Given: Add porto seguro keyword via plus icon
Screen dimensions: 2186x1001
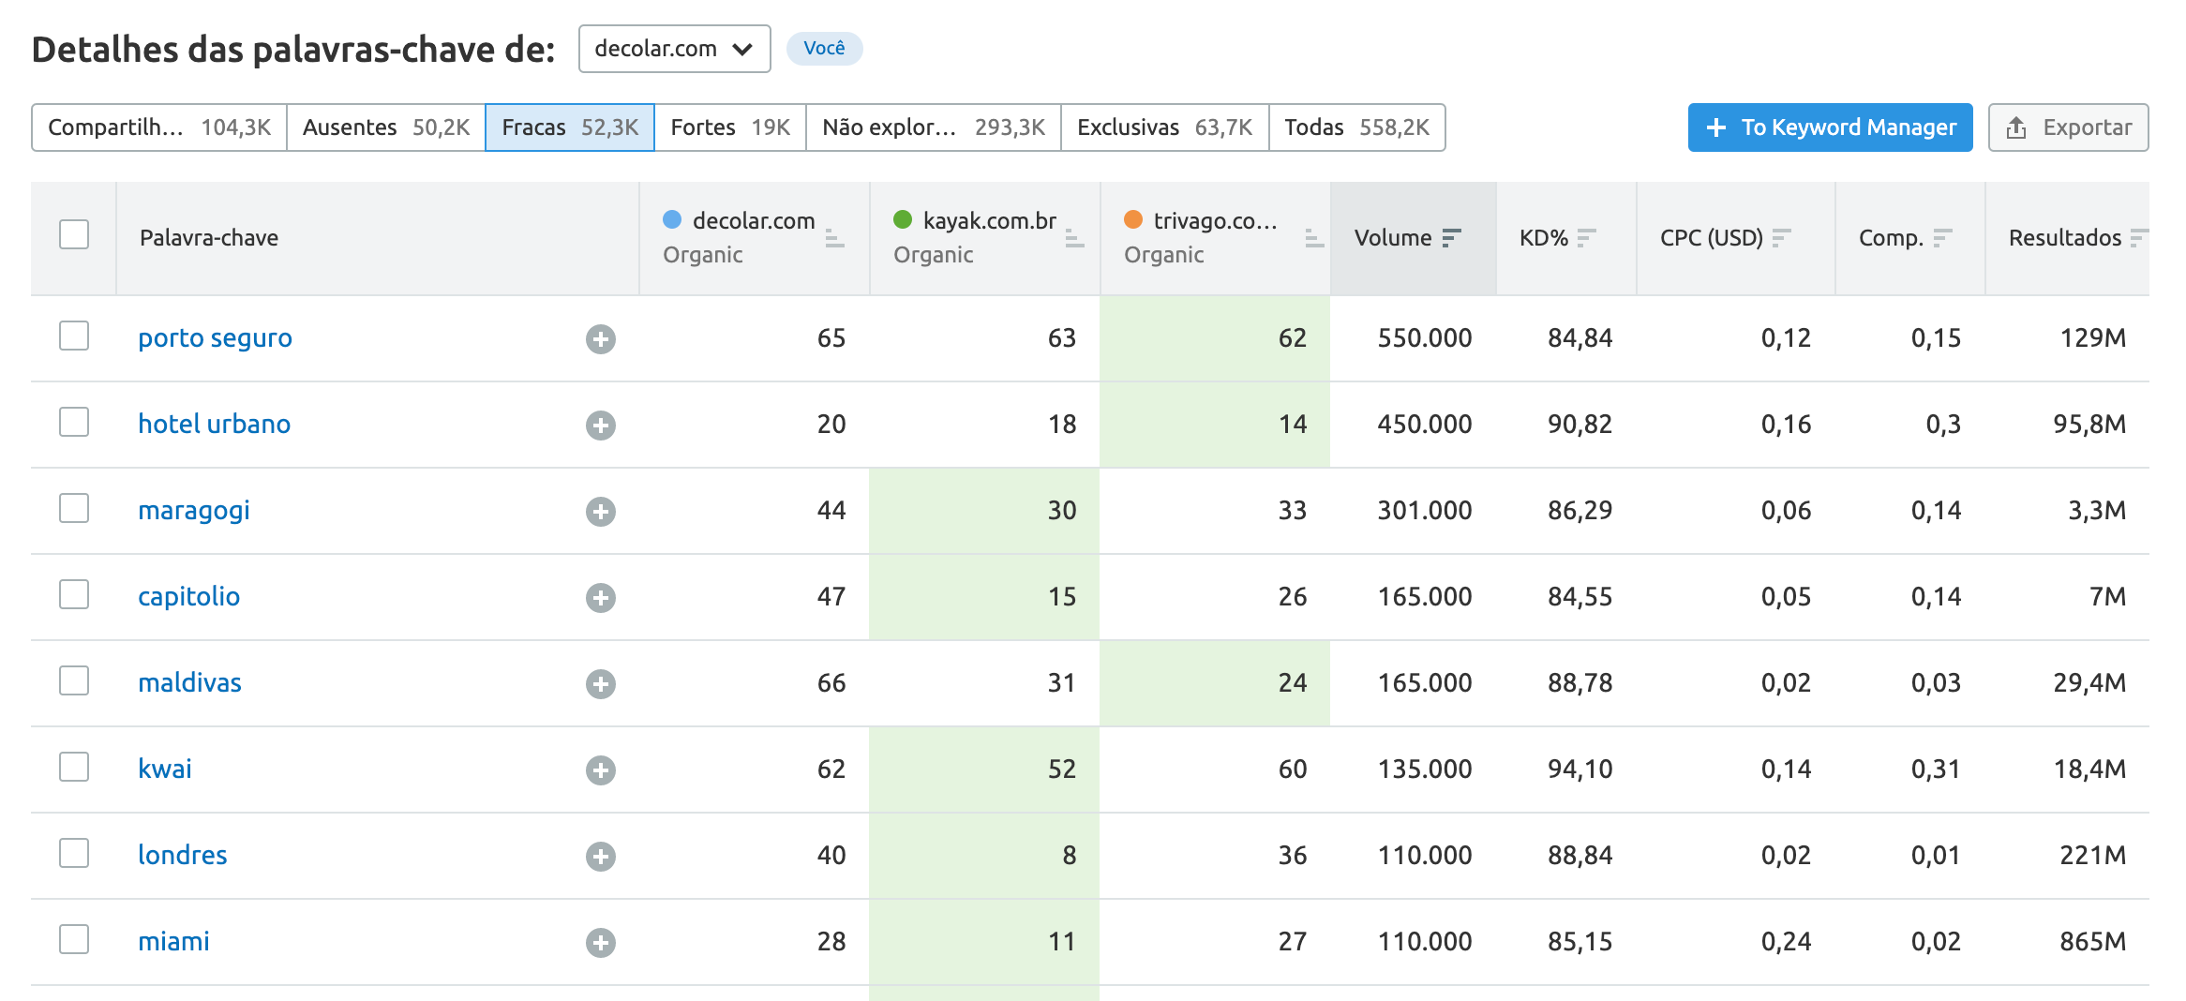Looking at the screenshot, I should (601, 339).
